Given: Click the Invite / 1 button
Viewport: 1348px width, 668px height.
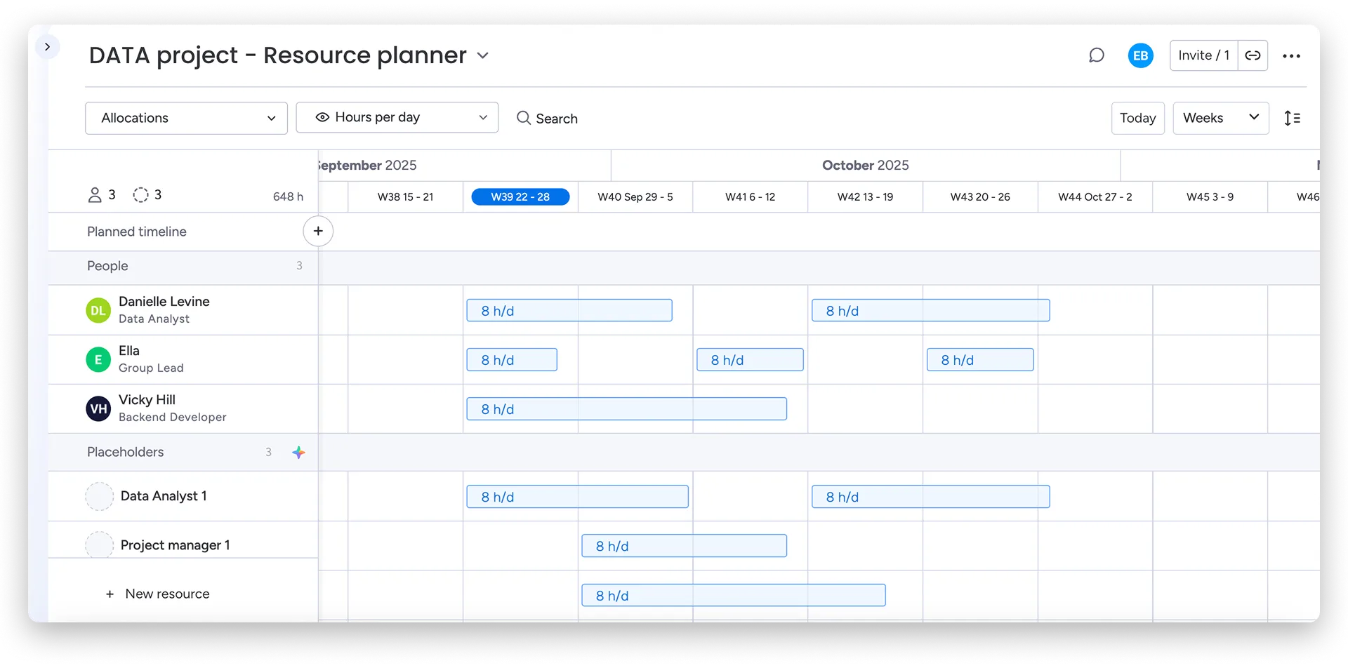Looking at the screenshot, I should [x=1203, y=55].
